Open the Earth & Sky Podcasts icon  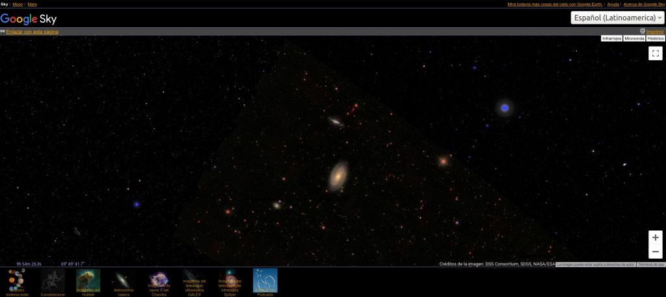click(x=265, y=281)
